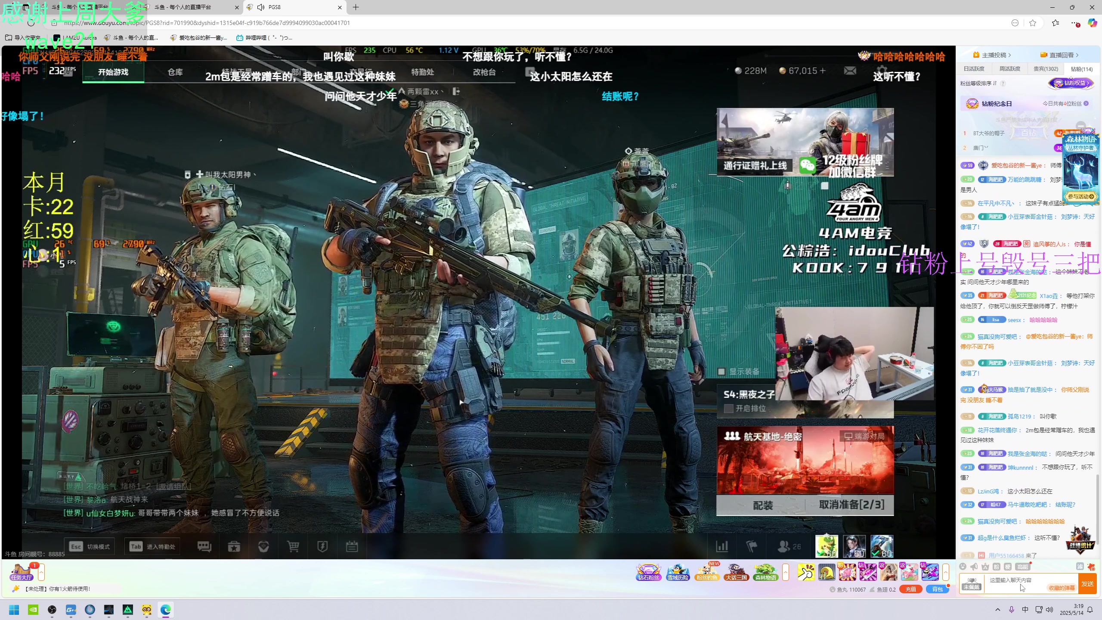Click the 粉 fan-danmaku icon above chat input
The width and height of the screenshot is (1102, 620).
coord(996,567)
